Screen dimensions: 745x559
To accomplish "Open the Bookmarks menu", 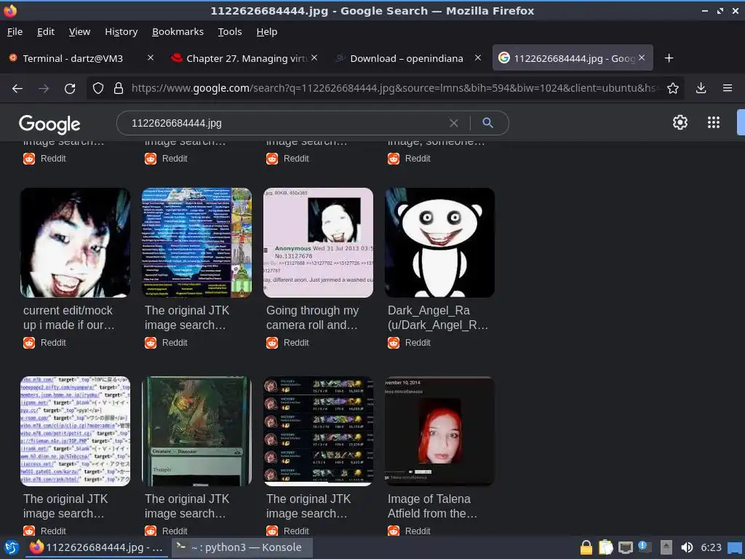I will pyautogui.click(x=178, y=32).
